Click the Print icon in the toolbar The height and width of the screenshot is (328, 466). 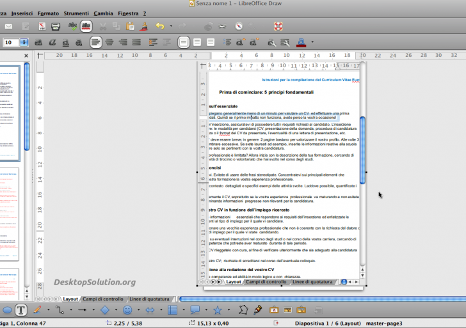pyautogui.click(x=56, y=26)
